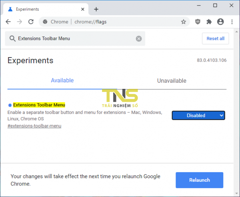Open Chrome's three-dot menu
Image resolution: width=240 pixels, height=197 pixels.
232,22
